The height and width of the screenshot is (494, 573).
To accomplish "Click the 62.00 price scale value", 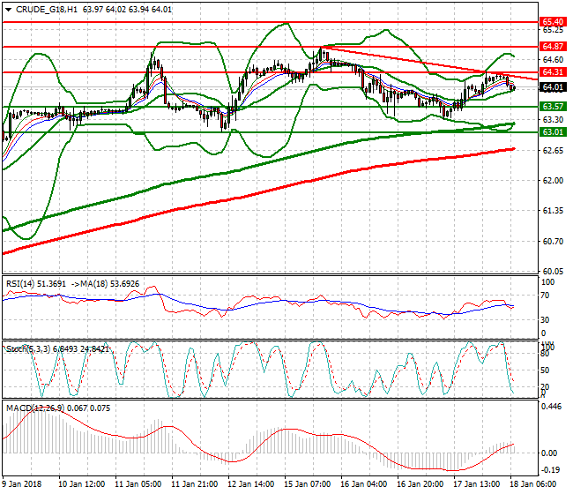I will (553, 181).
